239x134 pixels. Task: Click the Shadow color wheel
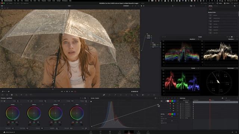point(12,113)
